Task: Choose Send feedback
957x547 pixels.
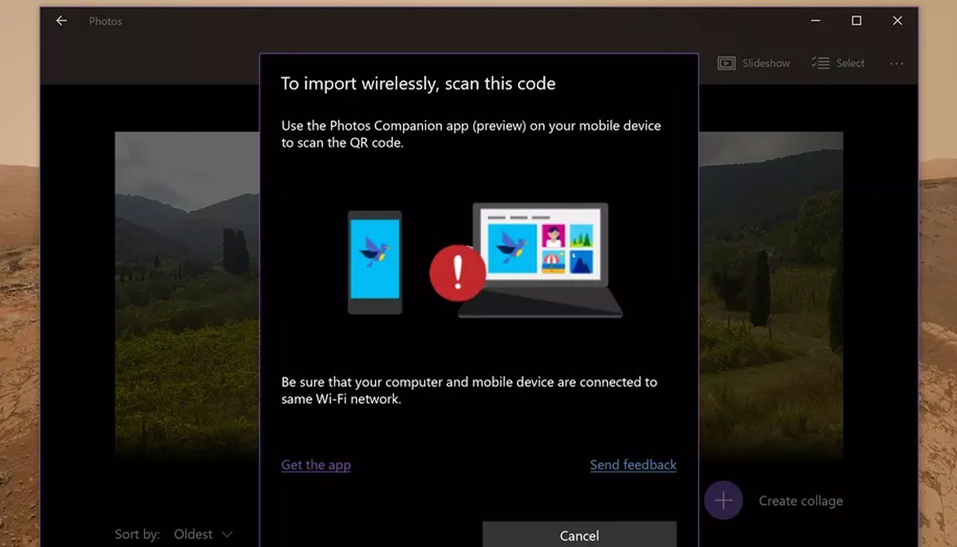Action: click(633, 464)
